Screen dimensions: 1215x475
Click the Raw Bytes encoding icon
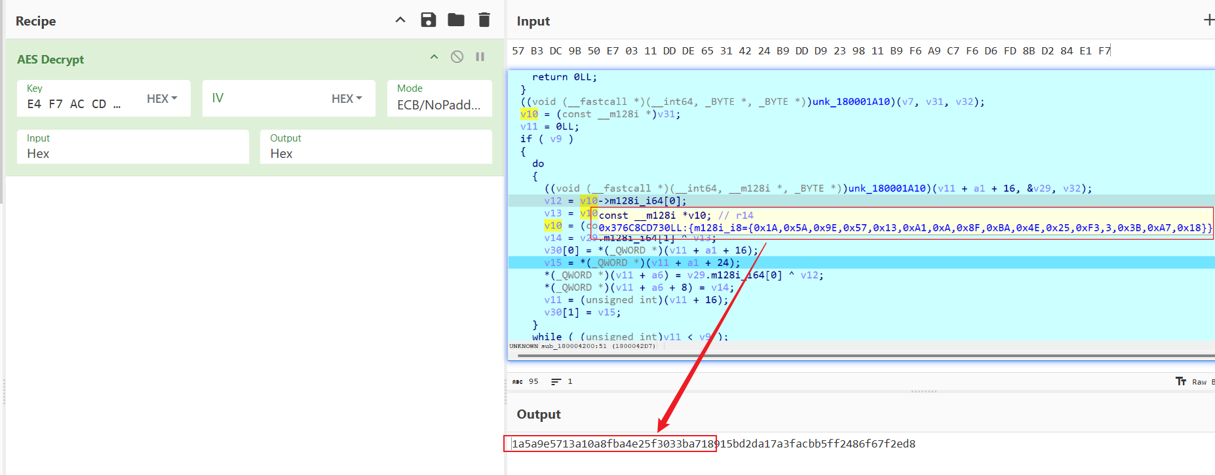coord(1181,381)
